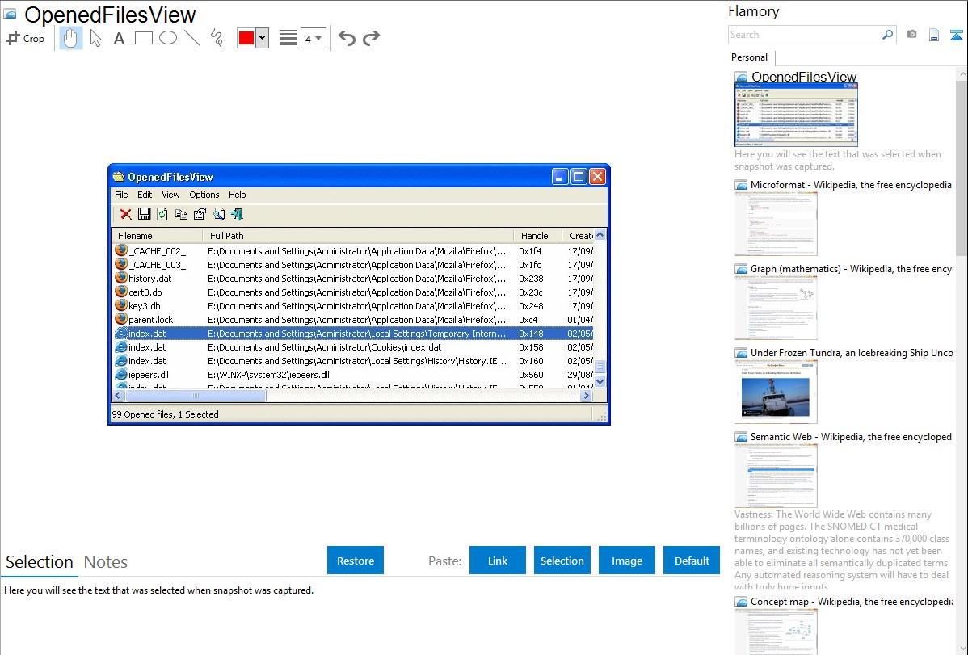968x655 pixels.
Task: Open the Microformat Wikipedia snapshot thumbnail
Action: coord(776,224)
